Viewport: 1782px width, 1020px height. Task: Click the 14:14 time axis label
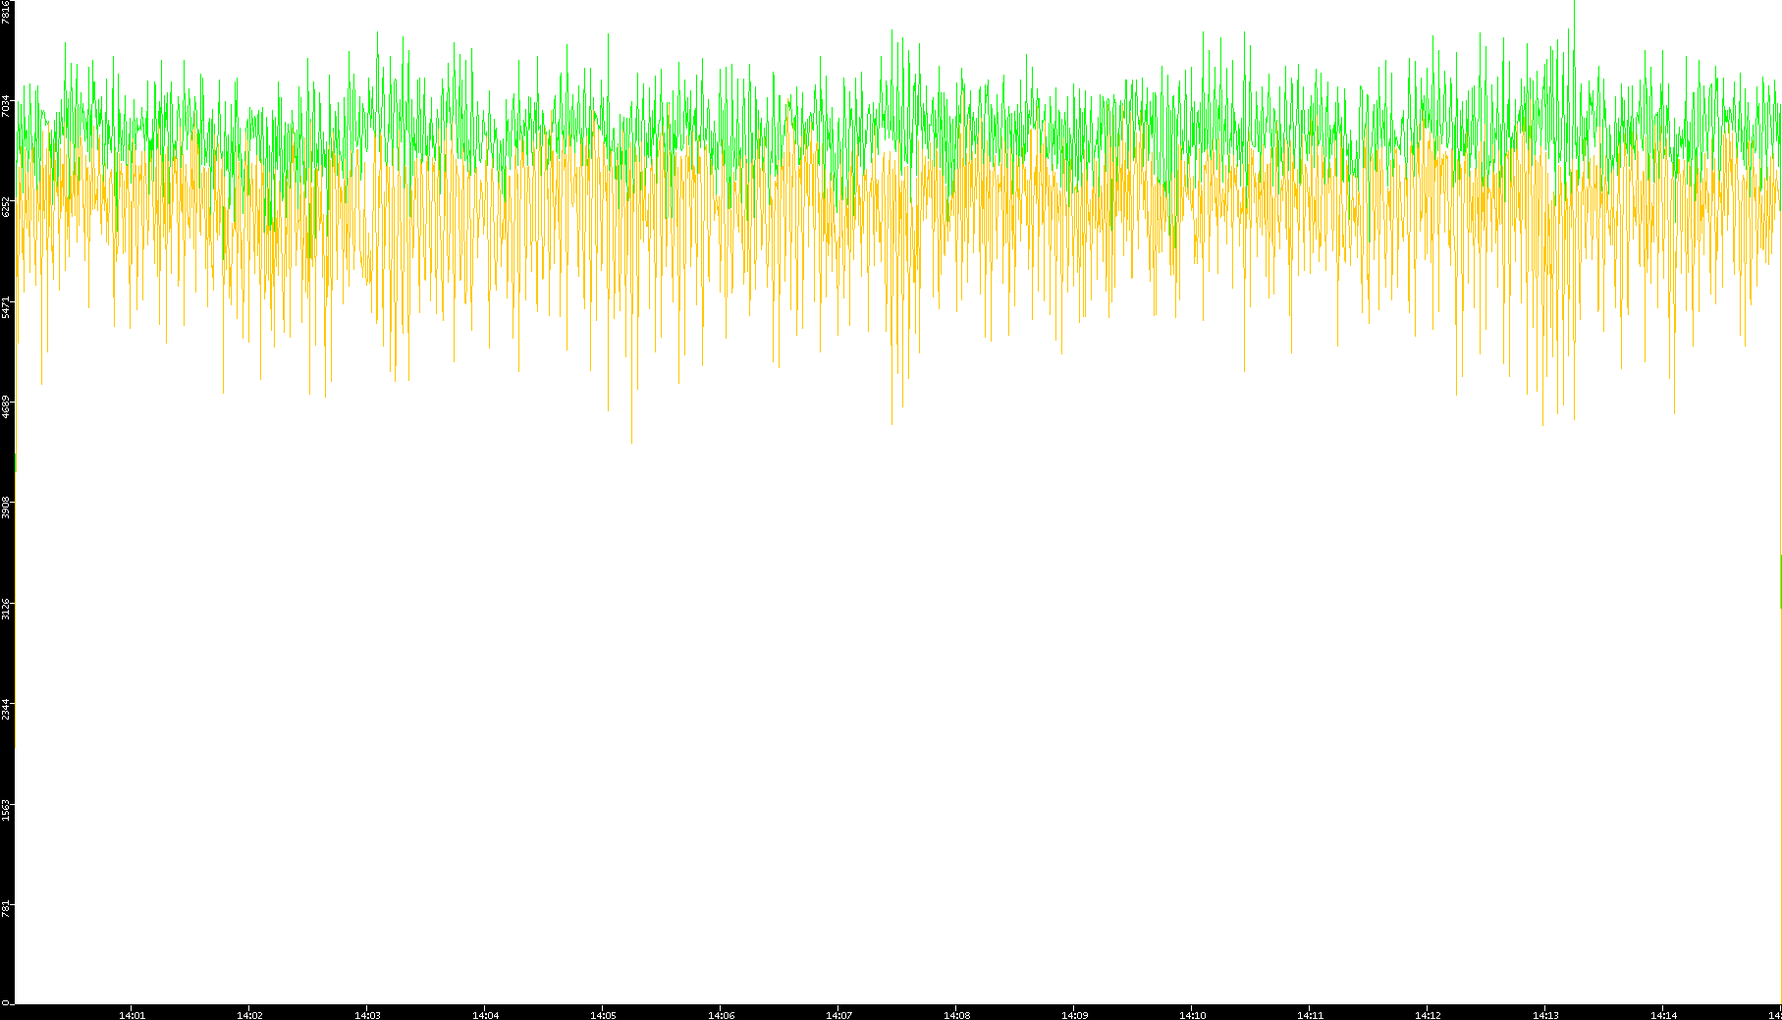(1663, 1014)
